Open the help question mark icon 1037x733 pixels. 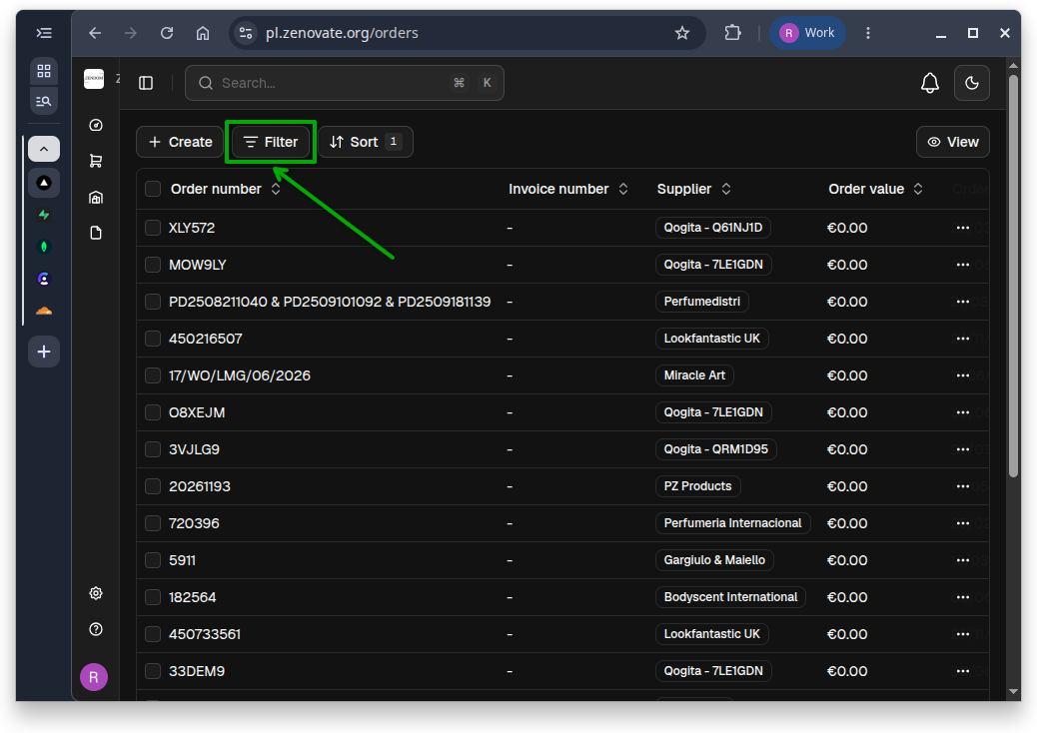[96, 629]
